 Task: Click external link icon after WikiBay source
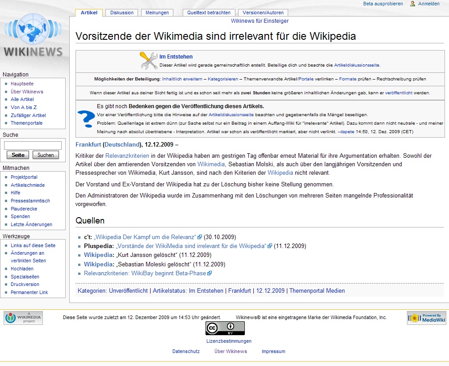click(x=210, y=273)
